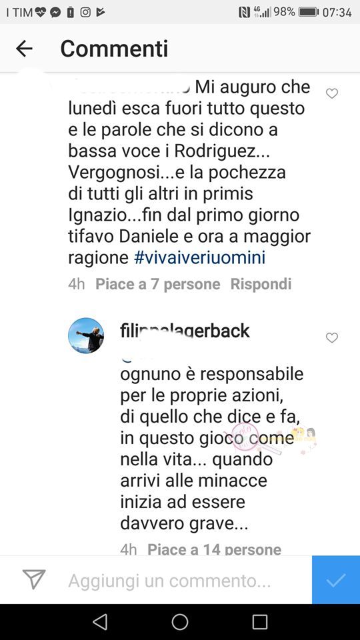
Task: View likes via Piace a 14 persone
Action: pos(214,549)
